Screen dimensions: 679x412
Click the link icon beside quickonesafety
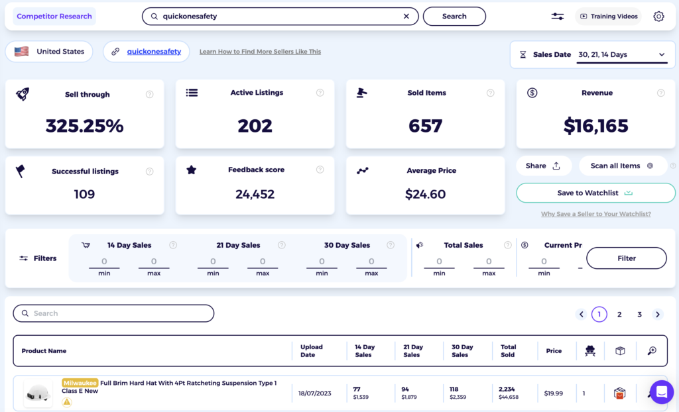tap(115, 52)
